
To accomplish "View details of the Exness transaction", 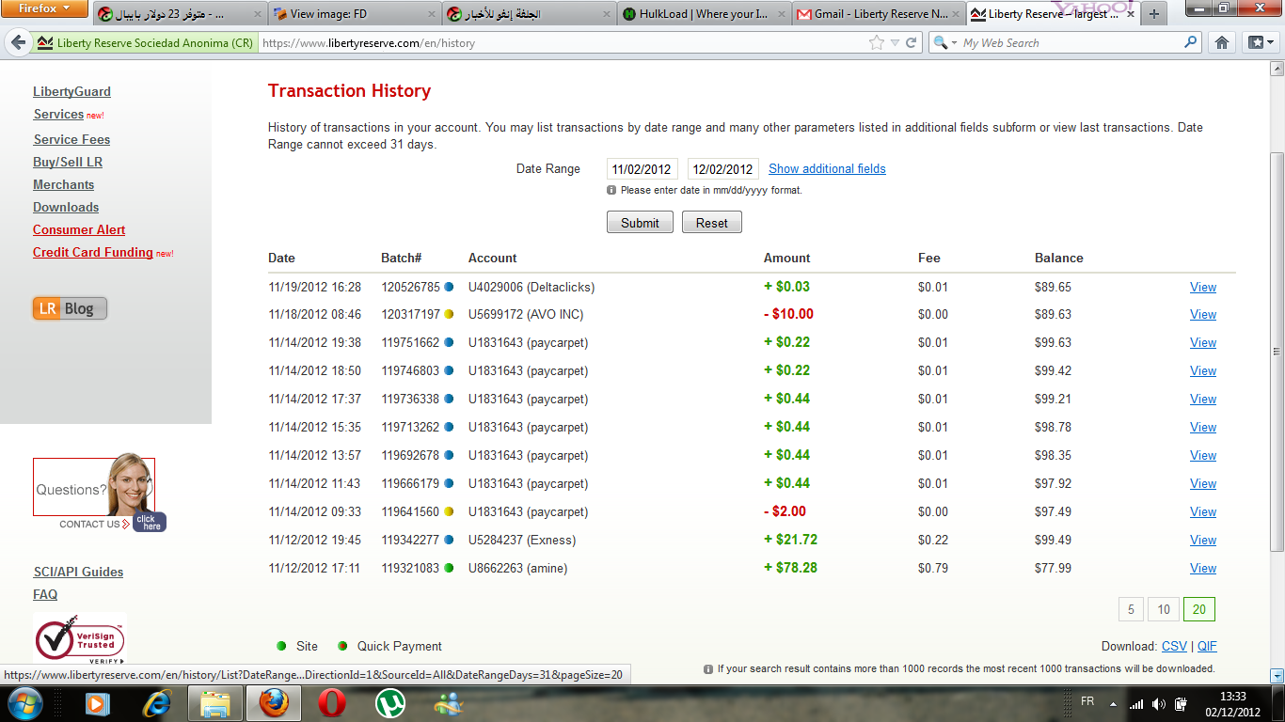I will click(1203, 540).
